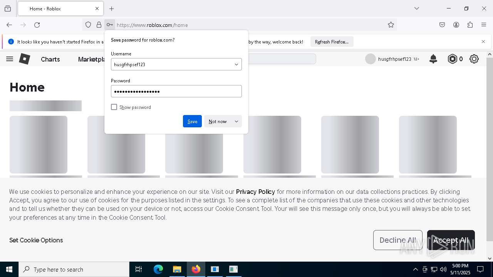Open the Privacy Policy link
This screenshot has width=493, height=277.
(255, 192)
